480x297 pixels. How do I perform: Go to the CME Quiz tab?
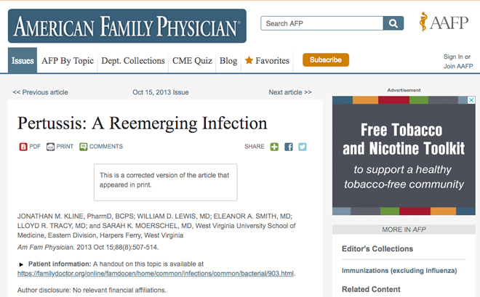(192, 61)
